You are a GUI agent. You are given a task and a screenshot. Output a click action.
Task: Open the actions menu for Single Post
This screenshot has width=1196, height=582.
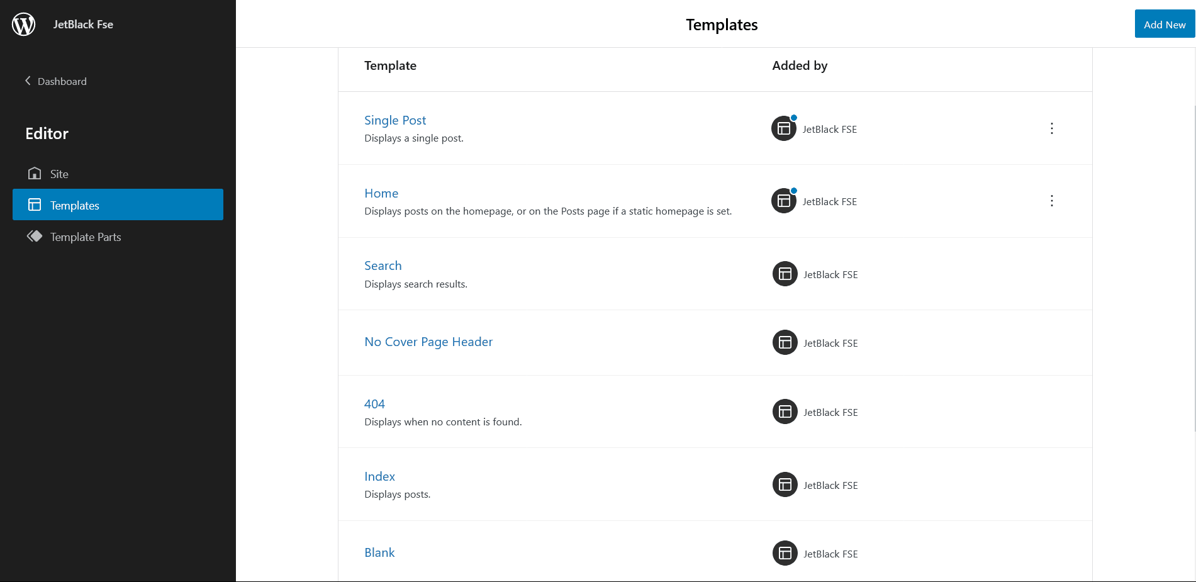pos(1051,128)
